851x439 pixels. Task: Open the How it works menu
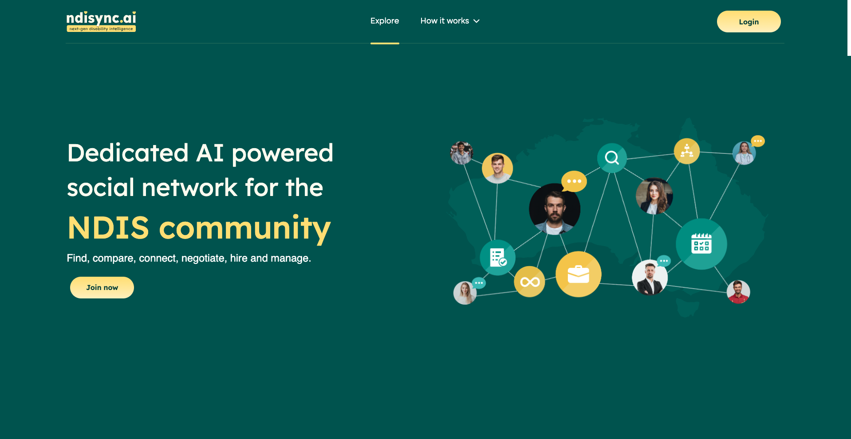coord(445,21)
